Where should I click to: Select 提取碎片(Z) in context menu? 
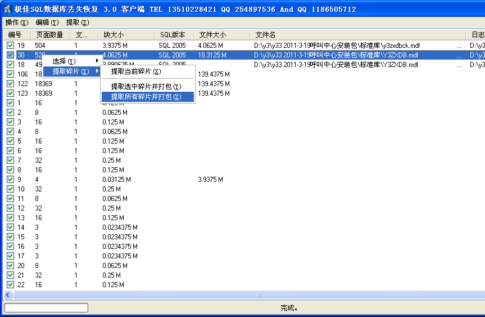point(71,72)
